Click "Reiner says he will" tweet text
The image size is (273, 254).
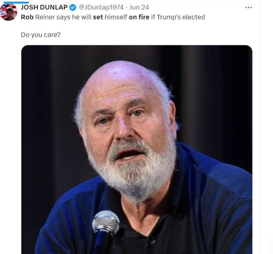[x=63, y=17]
